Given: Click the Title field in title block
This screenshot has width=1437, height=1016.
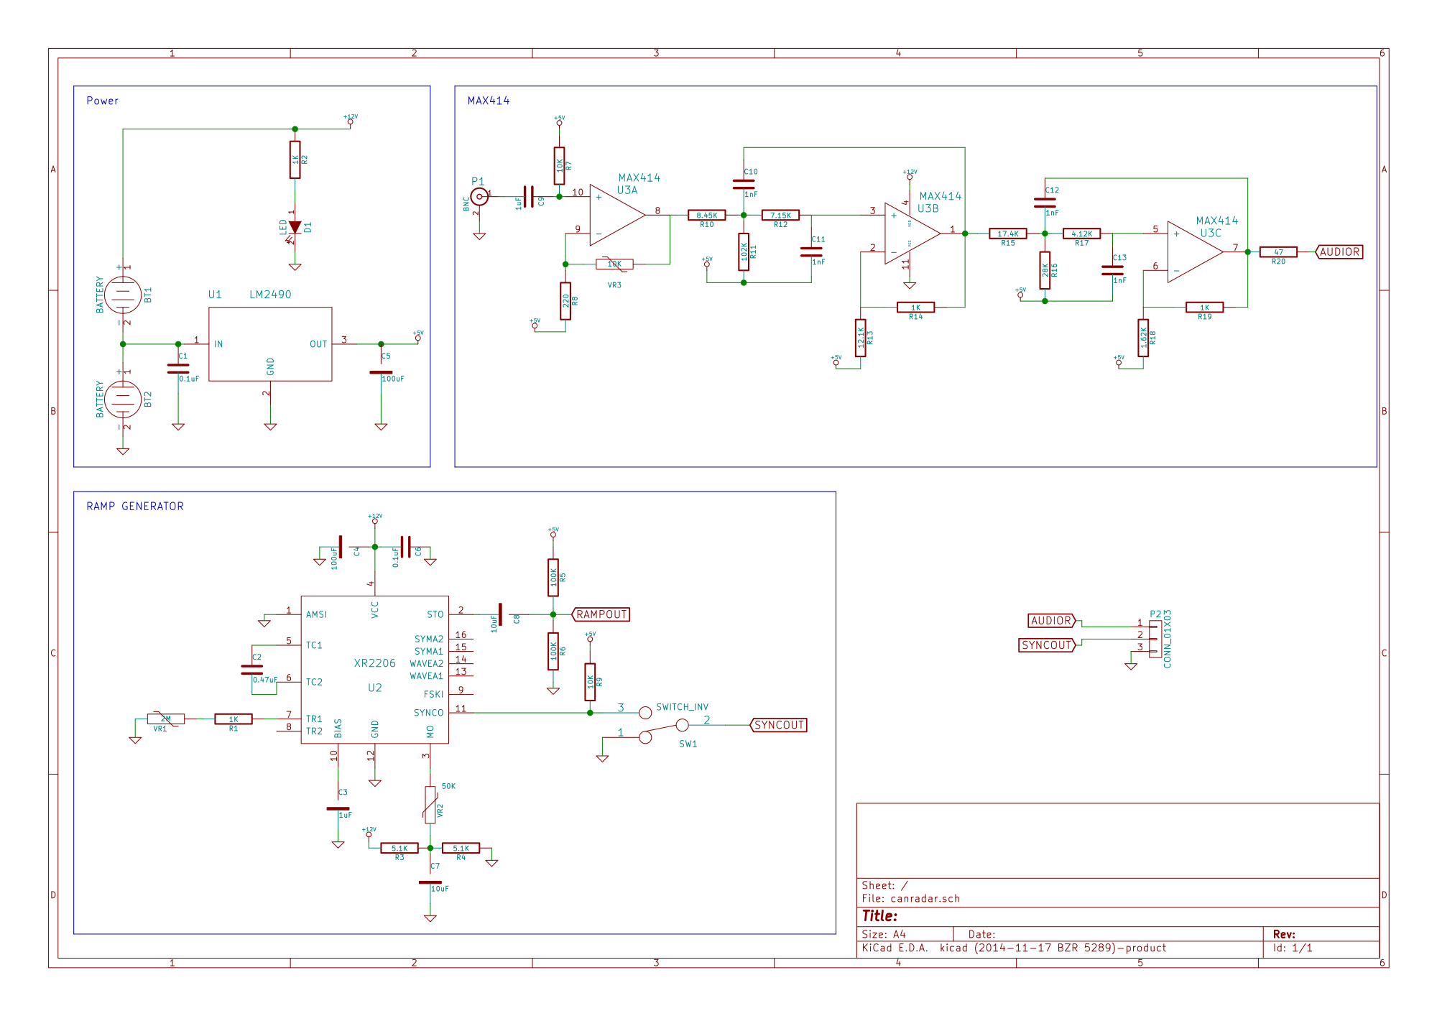Looking at the screenshot, I should (1118, 916).
